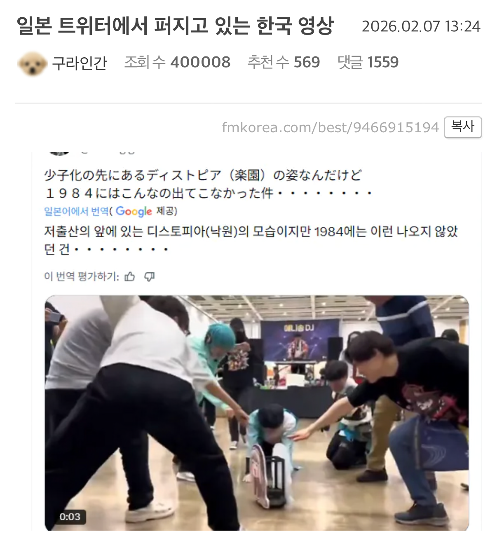The image size is (497, 543).
Task: Click the original Japanese tweet text
Action: tap(208, 184)
